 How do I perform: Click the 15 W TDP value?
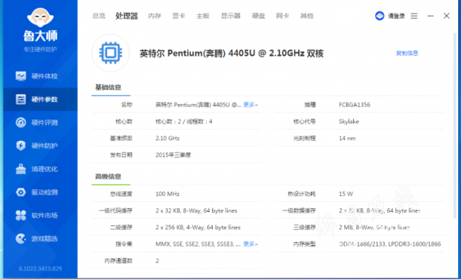[x=346, y=194]
